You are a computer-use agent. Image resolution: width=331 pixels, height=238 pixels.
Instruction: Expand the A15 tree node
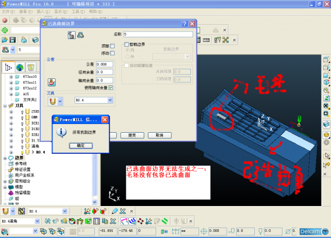click(11, 94)
